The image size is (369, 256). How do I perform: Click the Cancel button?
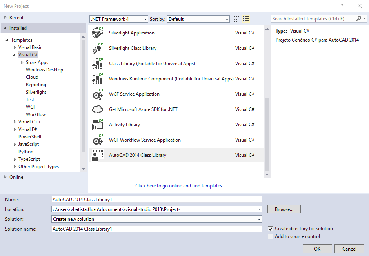point(349,249)
